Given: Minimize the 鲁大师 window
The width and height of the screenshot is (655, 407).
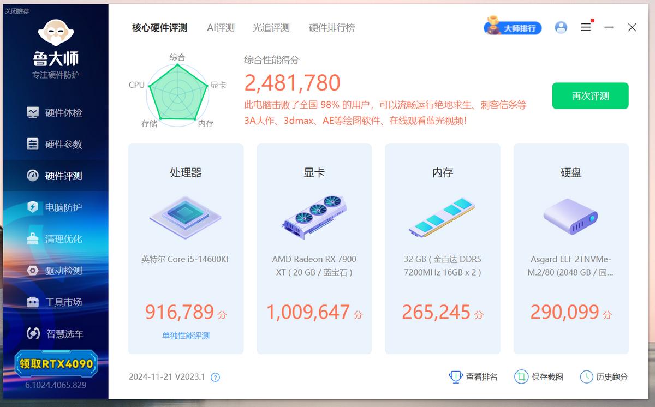Looking at the screenshot, I should click(609, 27).
